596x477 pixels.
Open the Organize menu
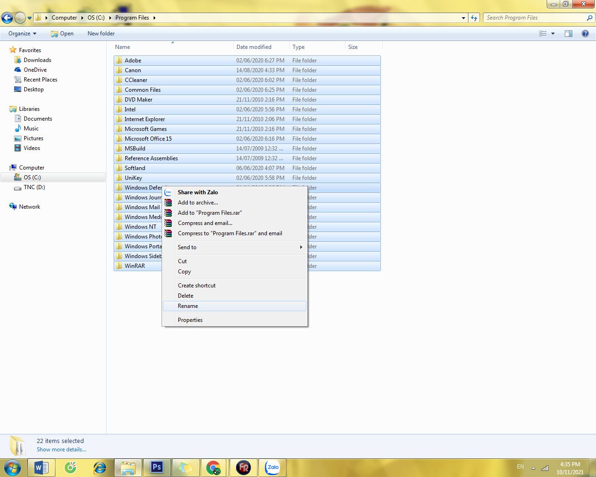pyautogui.click(x=22, y=34)
